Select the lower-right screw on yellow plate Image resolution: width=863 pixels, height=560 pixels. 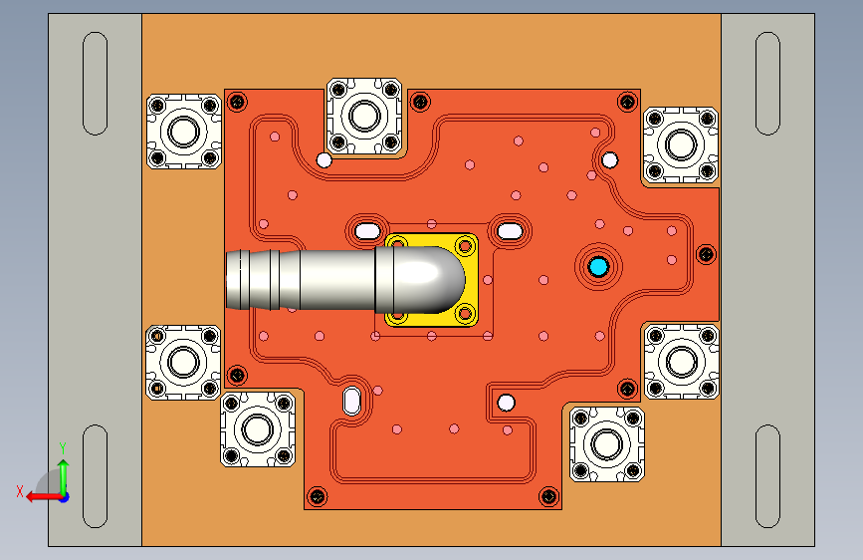click(465, 314)
